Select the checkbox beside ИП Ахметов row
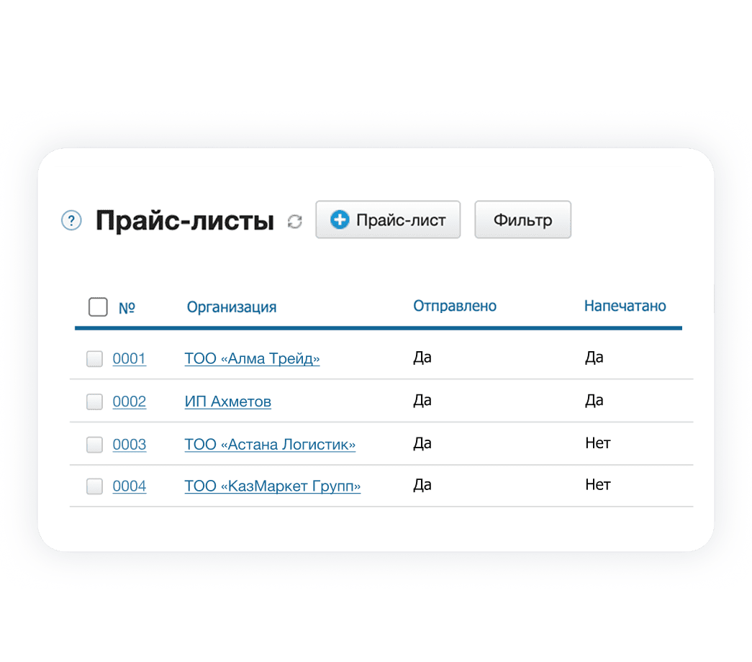Image resolution: width=752 pixels, height=662 pixels. [94, 402]
